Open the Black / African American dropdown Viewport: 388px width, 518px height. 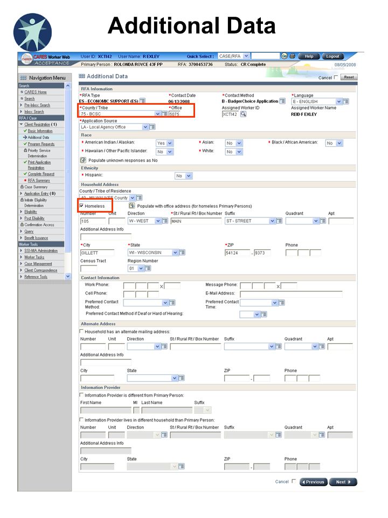334,143
